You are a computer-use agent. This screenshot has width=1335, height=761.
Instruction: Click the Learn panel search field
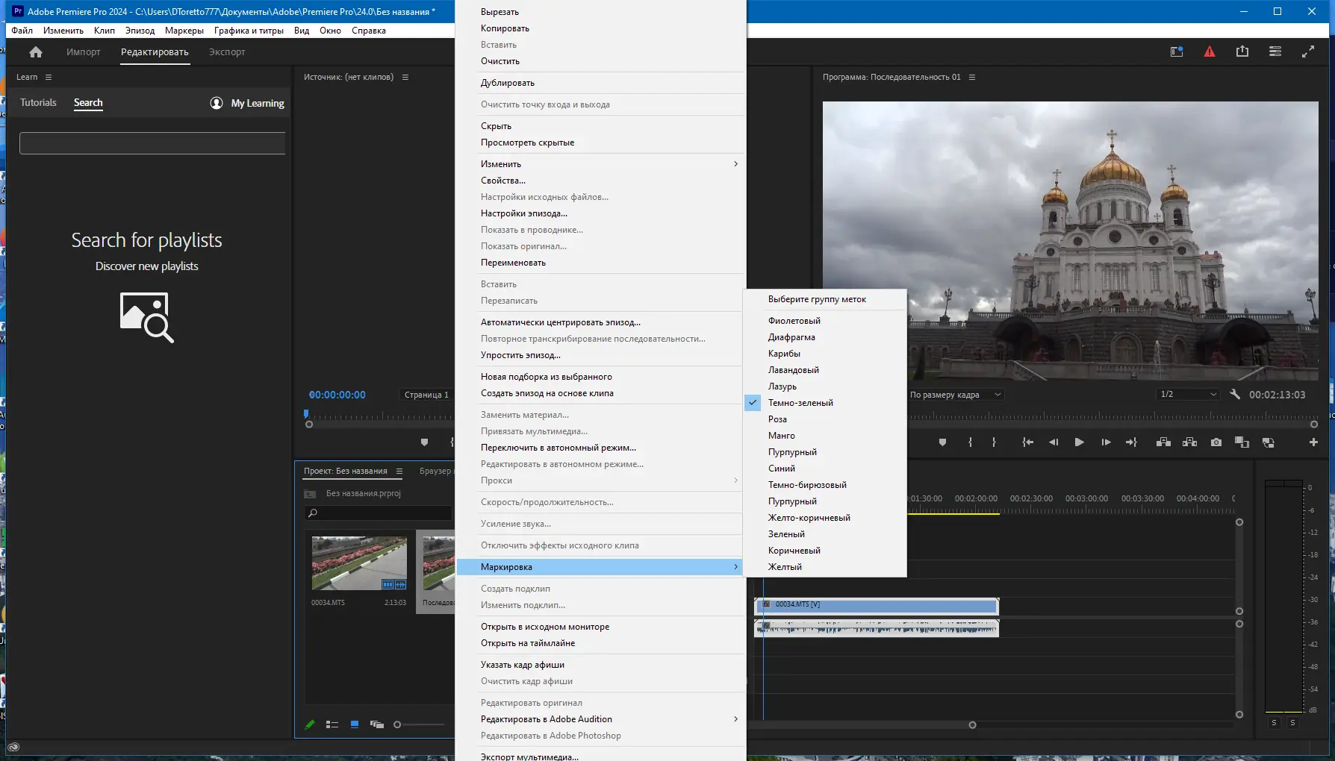pos(152,143)
